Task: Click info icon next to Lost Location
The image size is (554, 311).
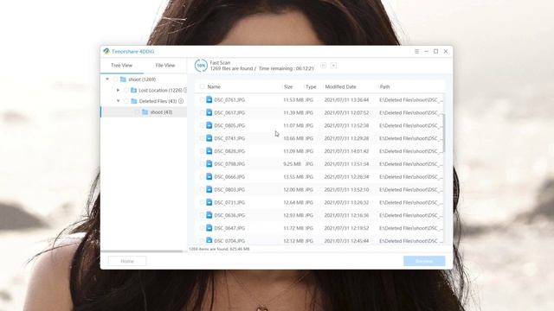Action: click(185, 90)
